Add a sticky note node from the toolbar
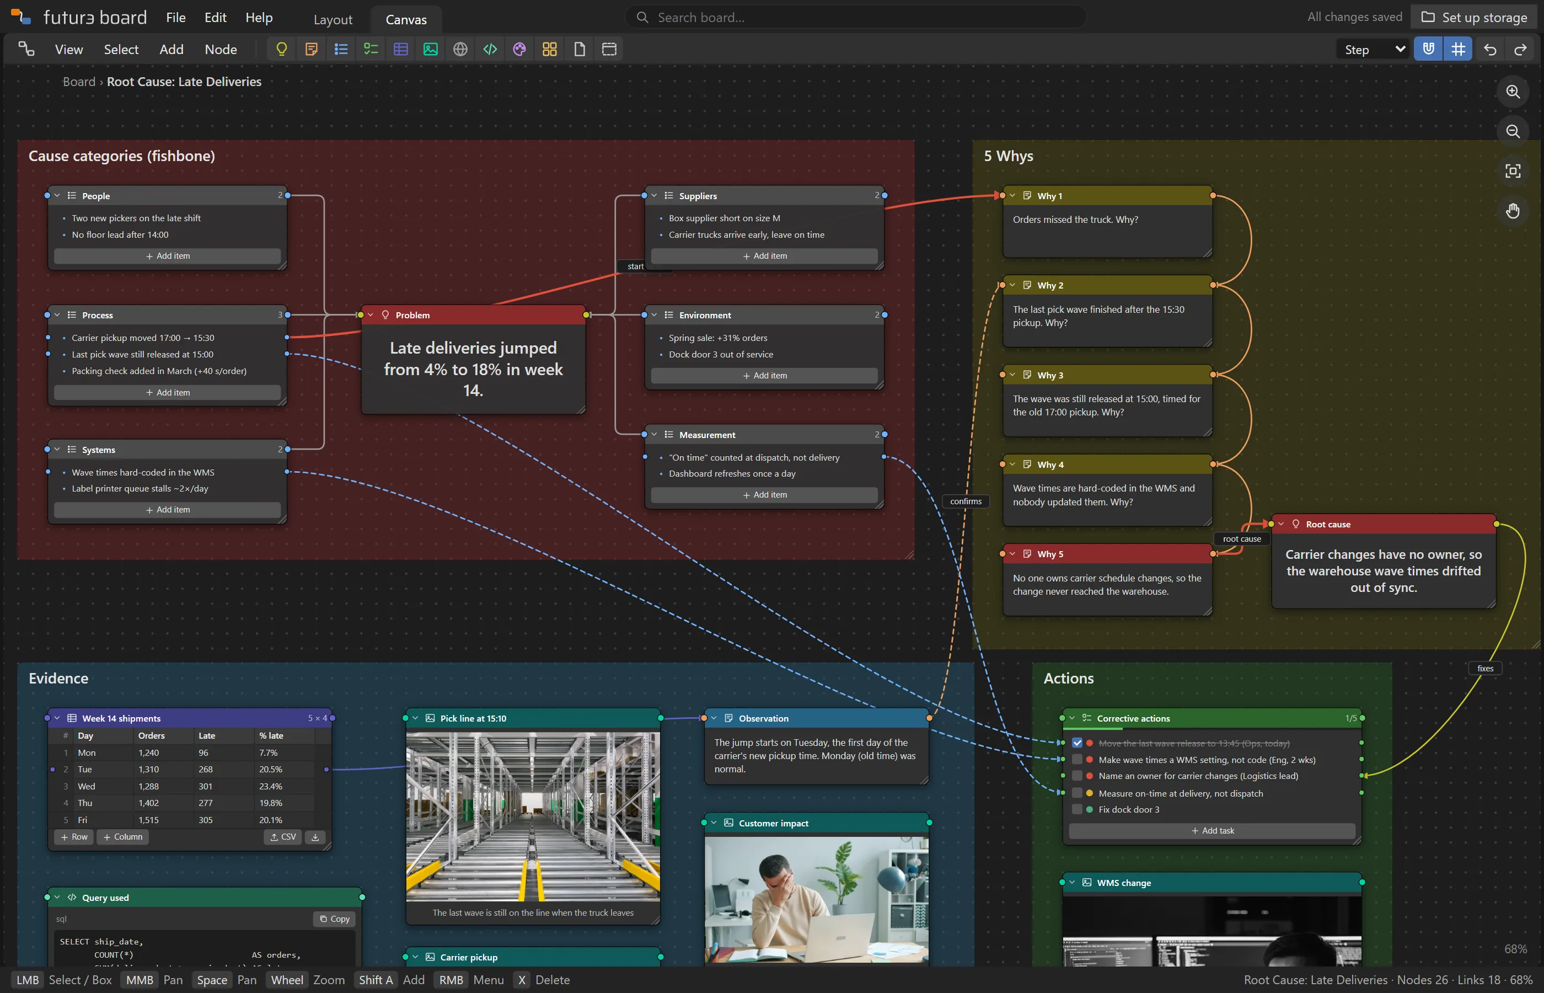 tap(311, 49)
